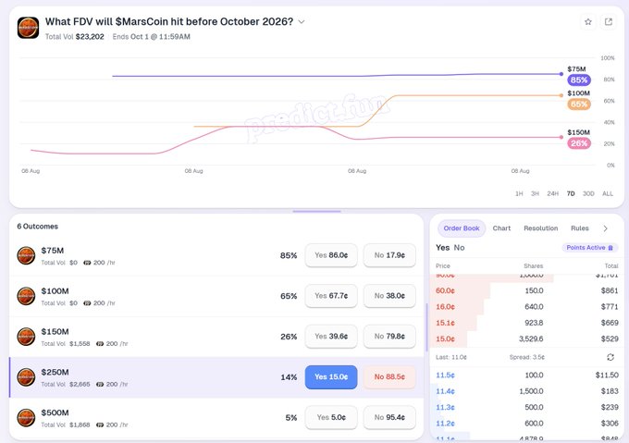Screen dimensions: 629x443
Task: Open the share/external link icon
Action: [608, 22]
